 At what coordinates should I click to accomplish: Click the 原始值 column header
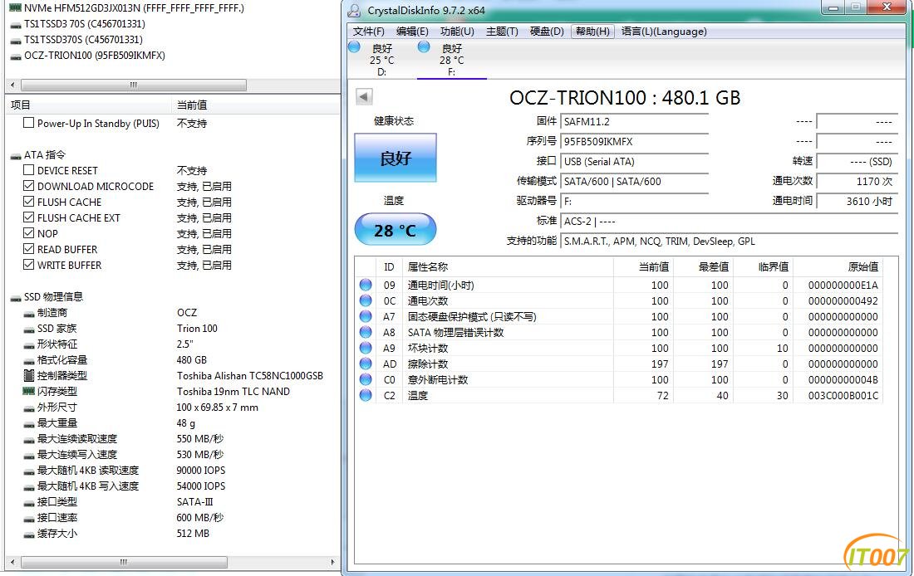(x=838, y=266)
